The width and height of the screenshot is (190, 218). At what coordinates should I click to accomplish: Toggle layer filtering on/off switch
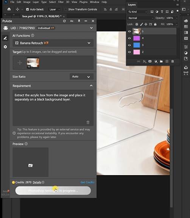[178, 11]
